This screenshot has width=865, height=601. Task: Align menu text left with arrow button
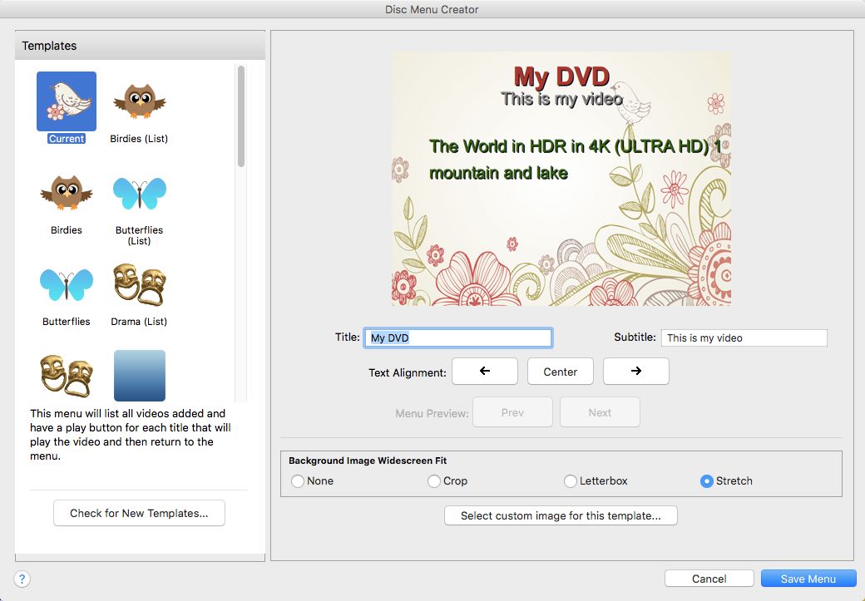click(485, 372)
